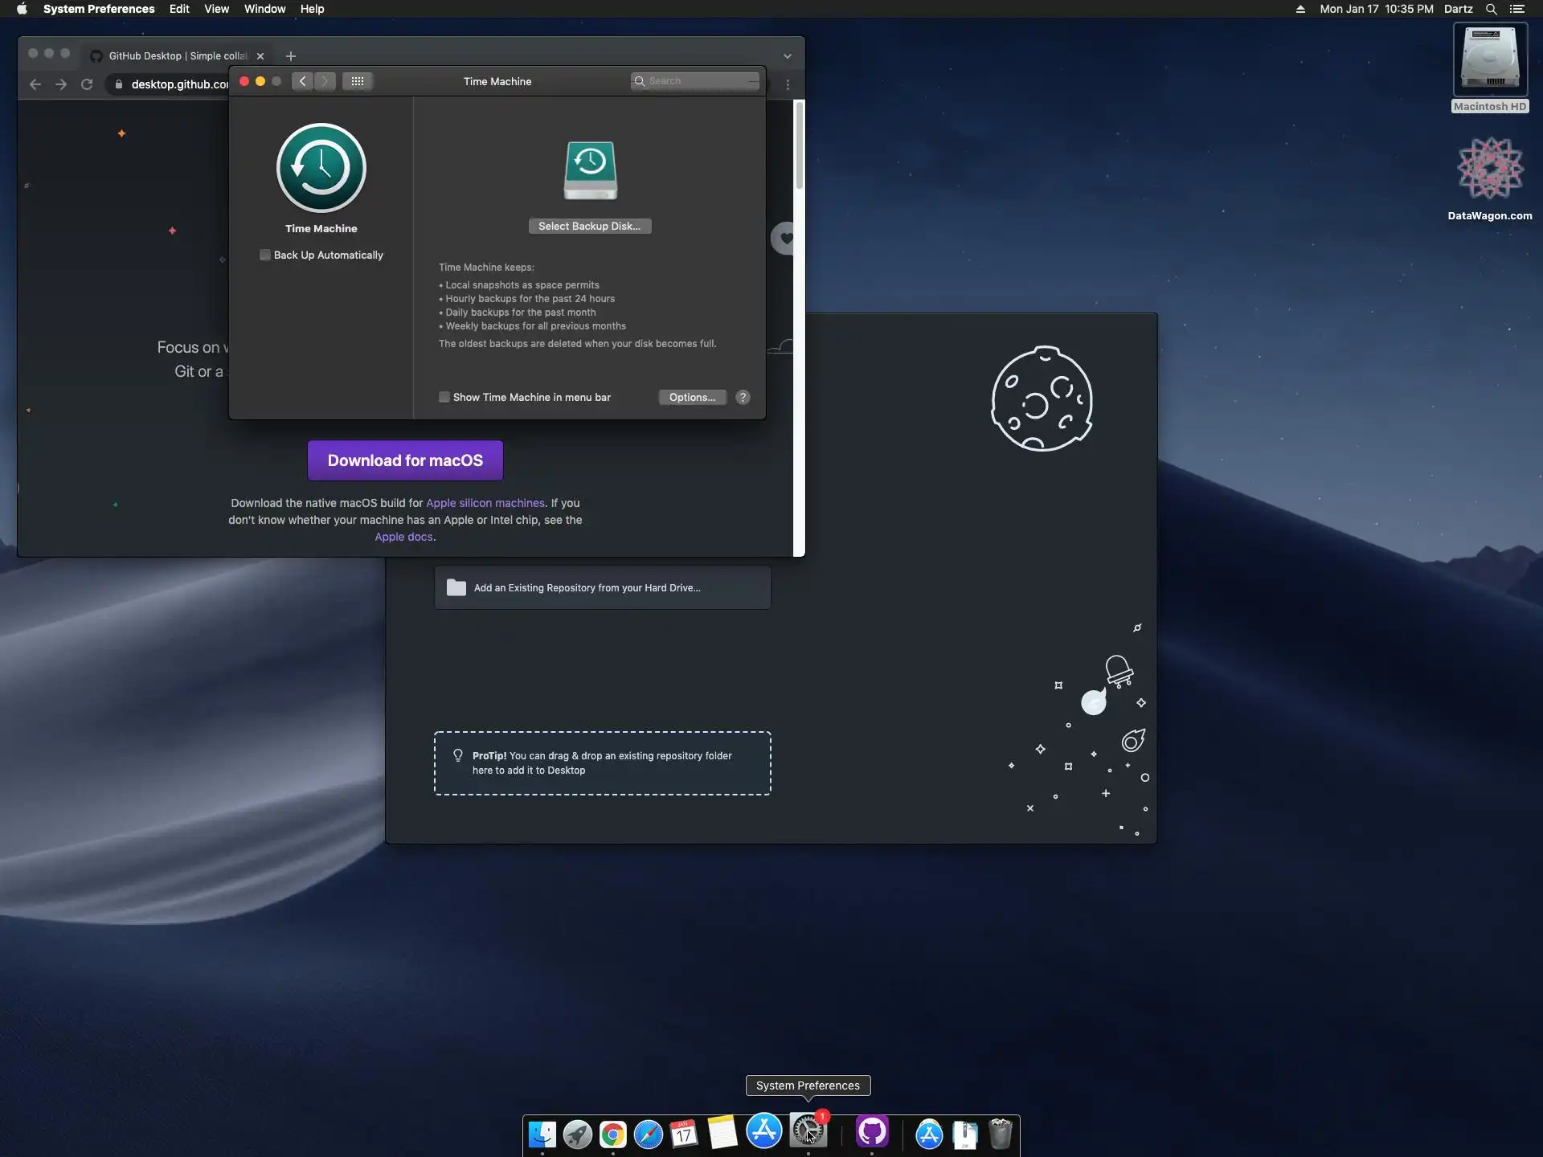Image resolution: width=1543 pixels, height=1157 pixels.
Task: Click Select Backup Disk button
Action: pyautogui.click(x=589, y=226)
